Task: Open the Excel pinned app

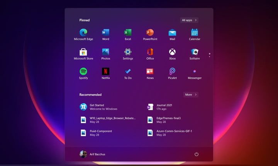Action: coord(128,32)
